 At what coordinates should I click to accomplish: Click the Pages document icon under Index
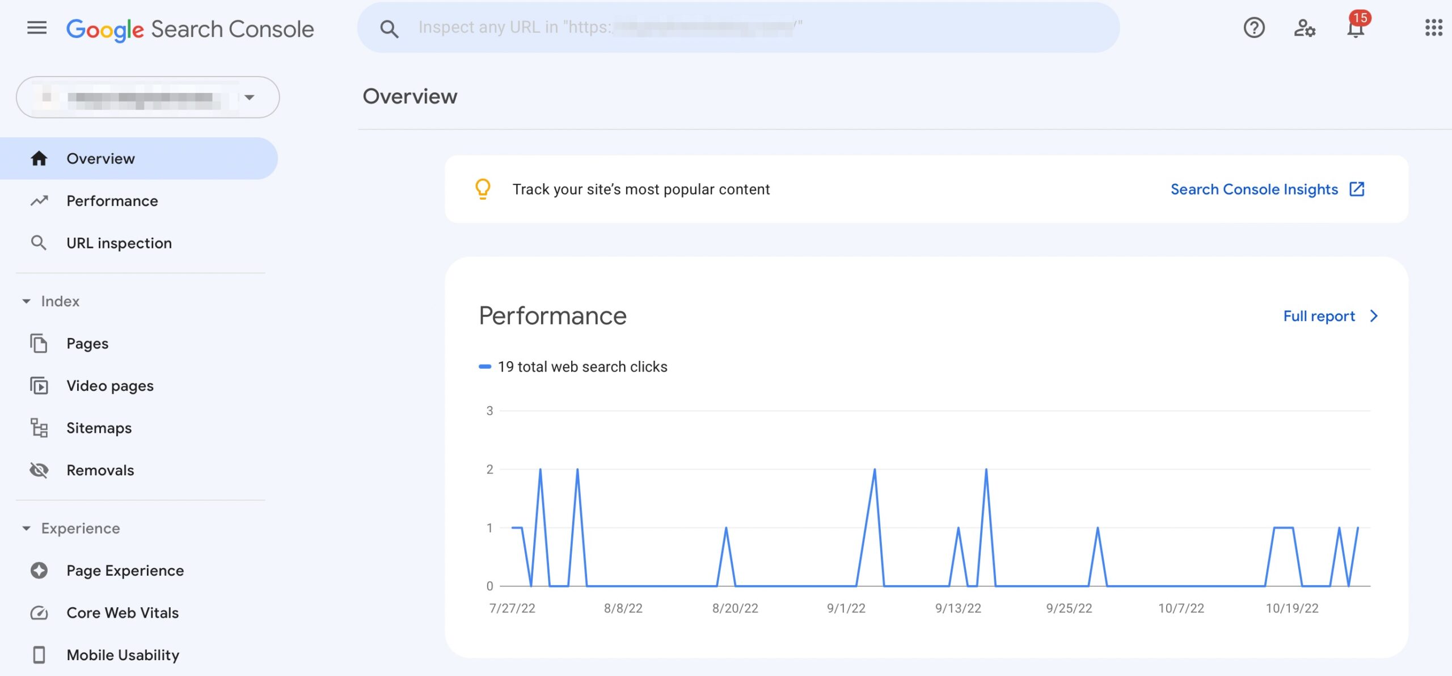click(x=38, y=344)
